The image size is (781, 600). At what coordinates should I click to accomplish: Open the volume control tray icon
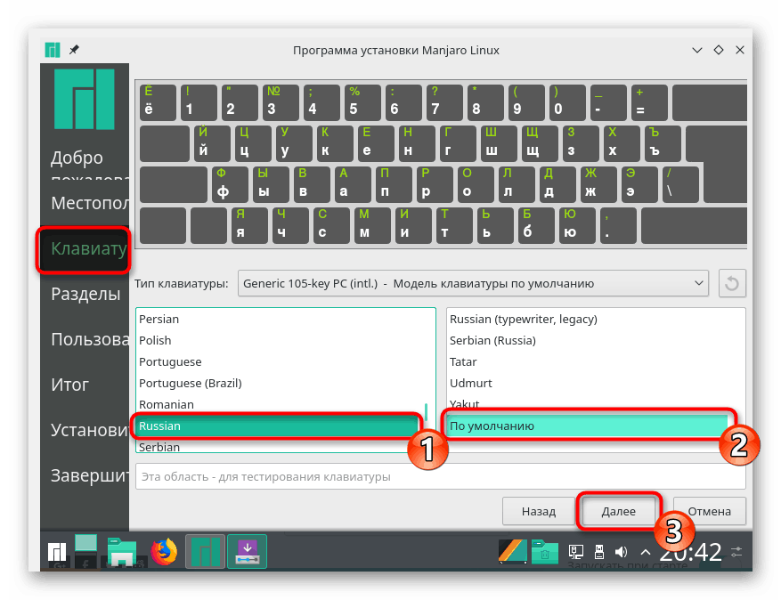point(621,552)
